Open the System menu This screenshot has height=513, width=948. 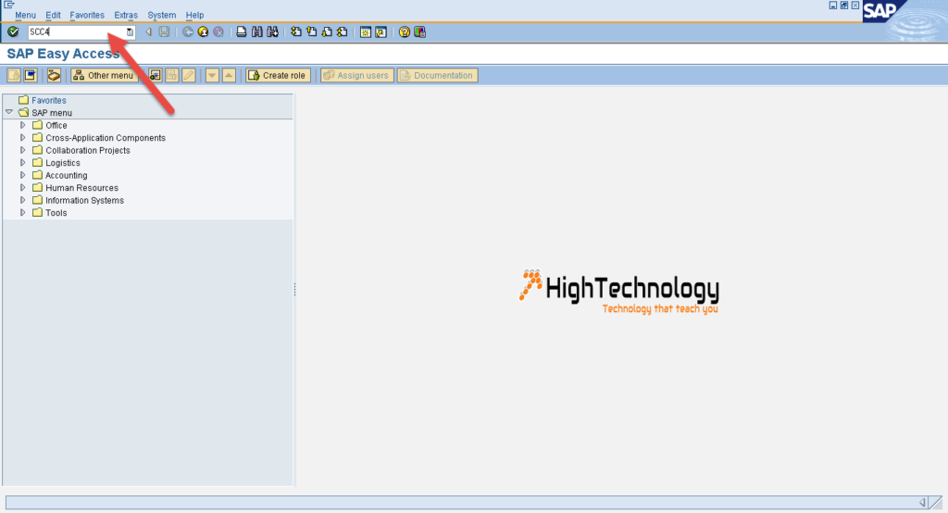pyautogui.click(x=161, y=15)
